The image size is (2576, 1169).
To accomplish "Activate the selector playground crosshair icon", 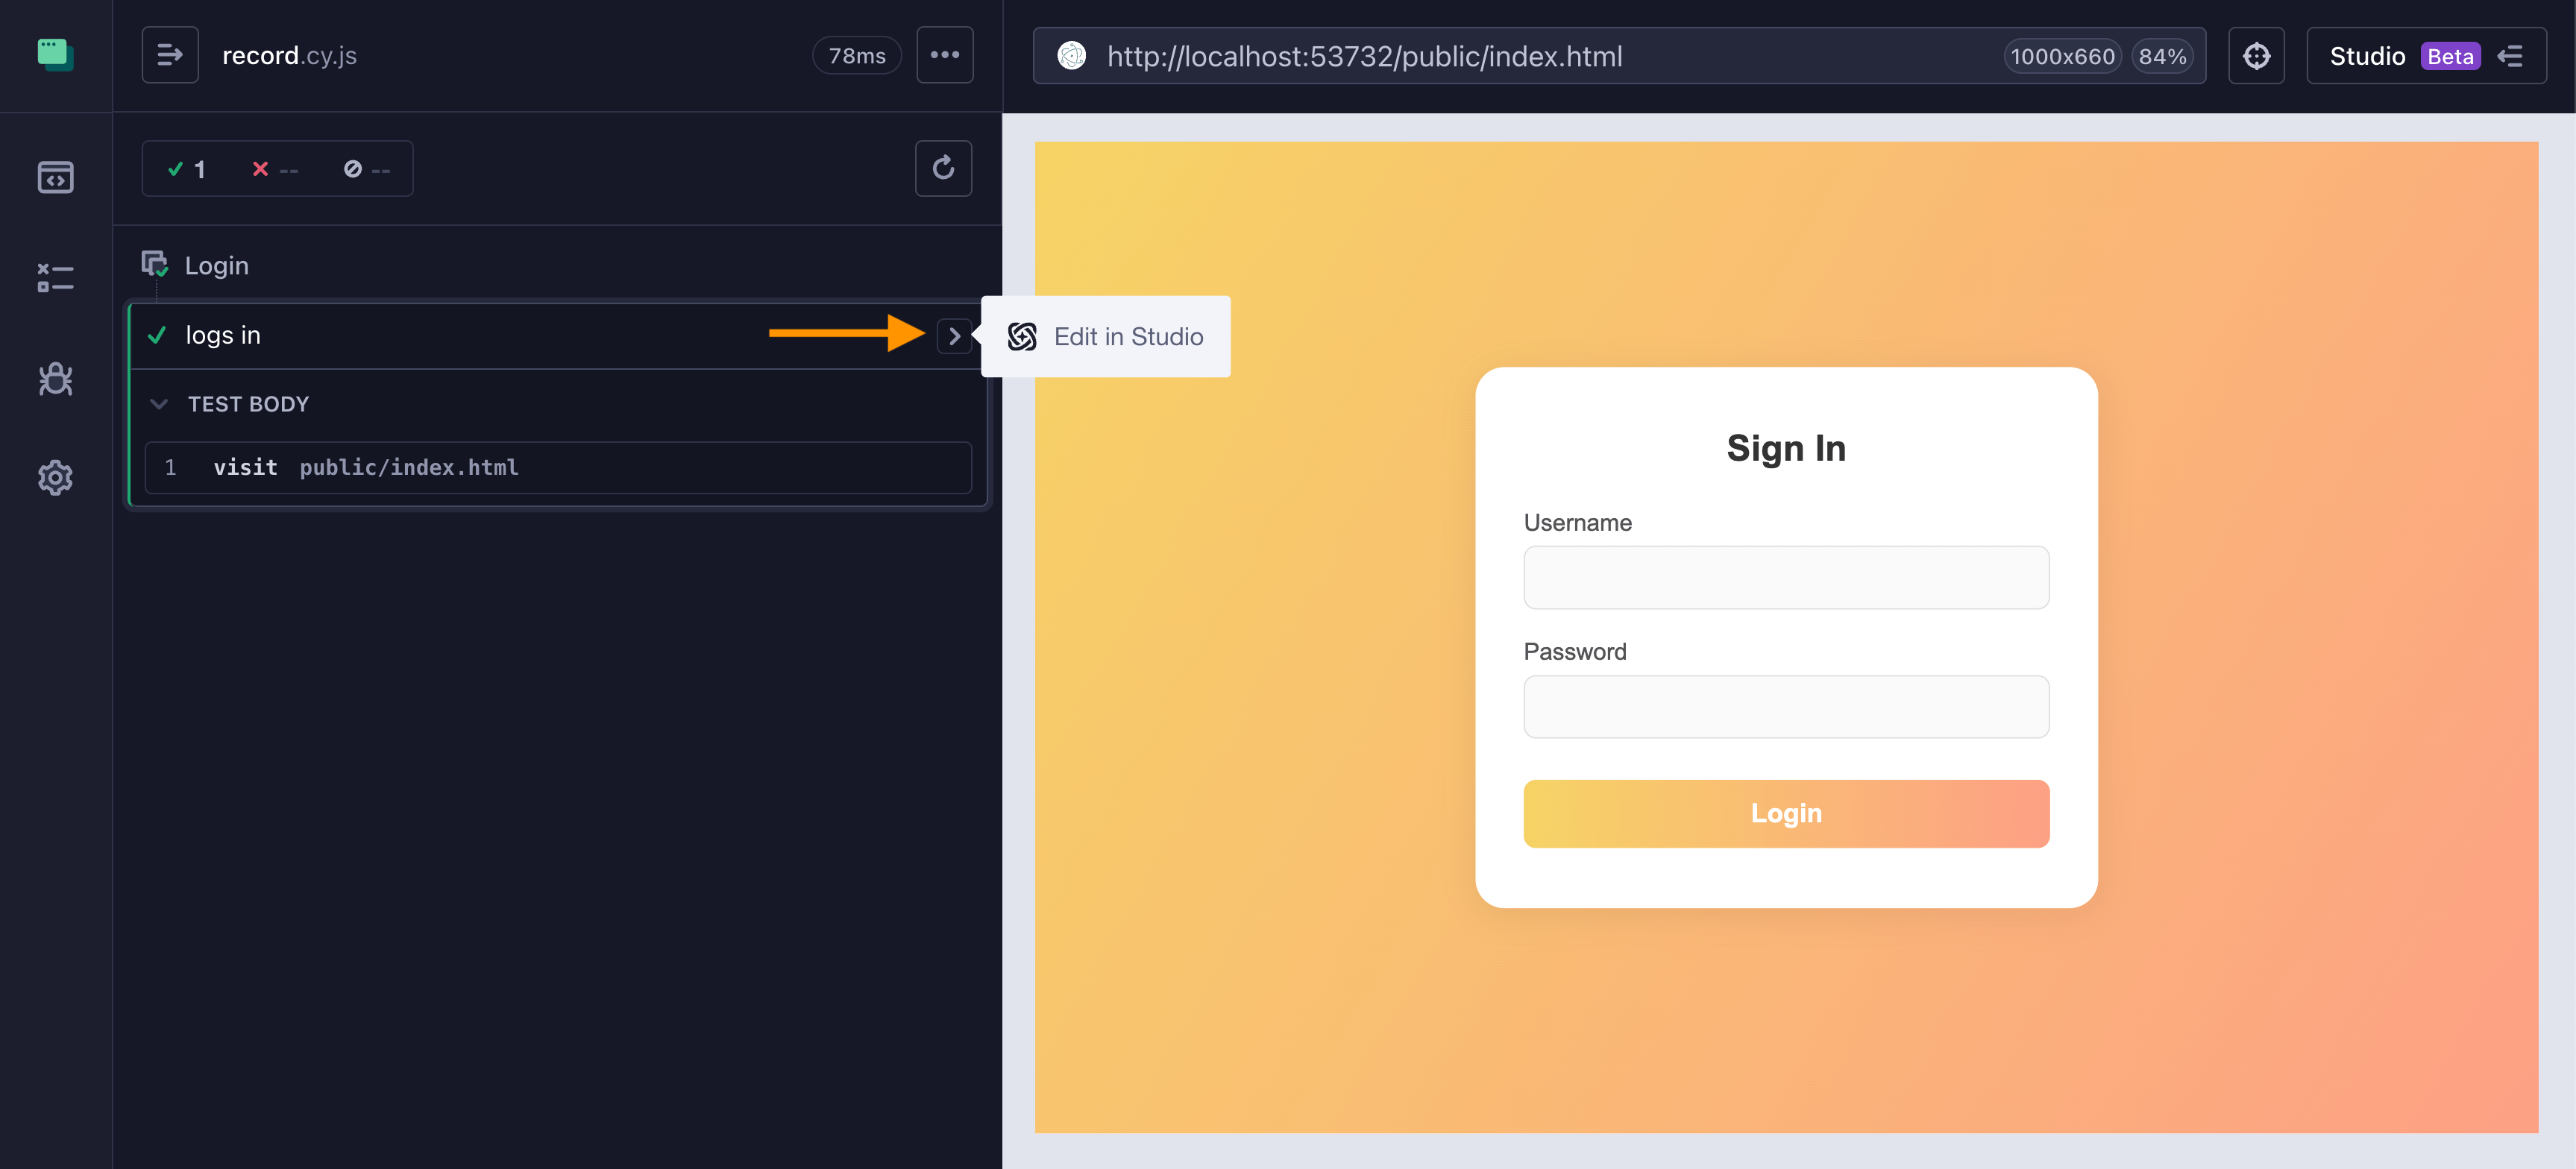I will pos(2256,55).
